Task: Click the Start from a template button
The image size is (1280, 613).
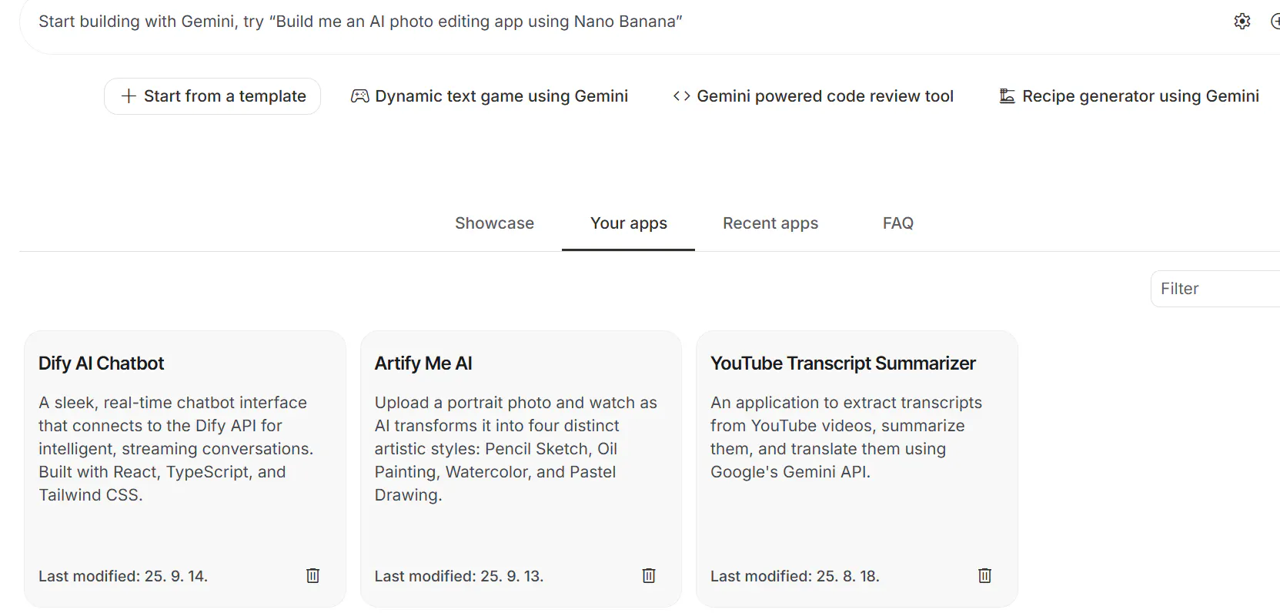Action: pos(212,96)
